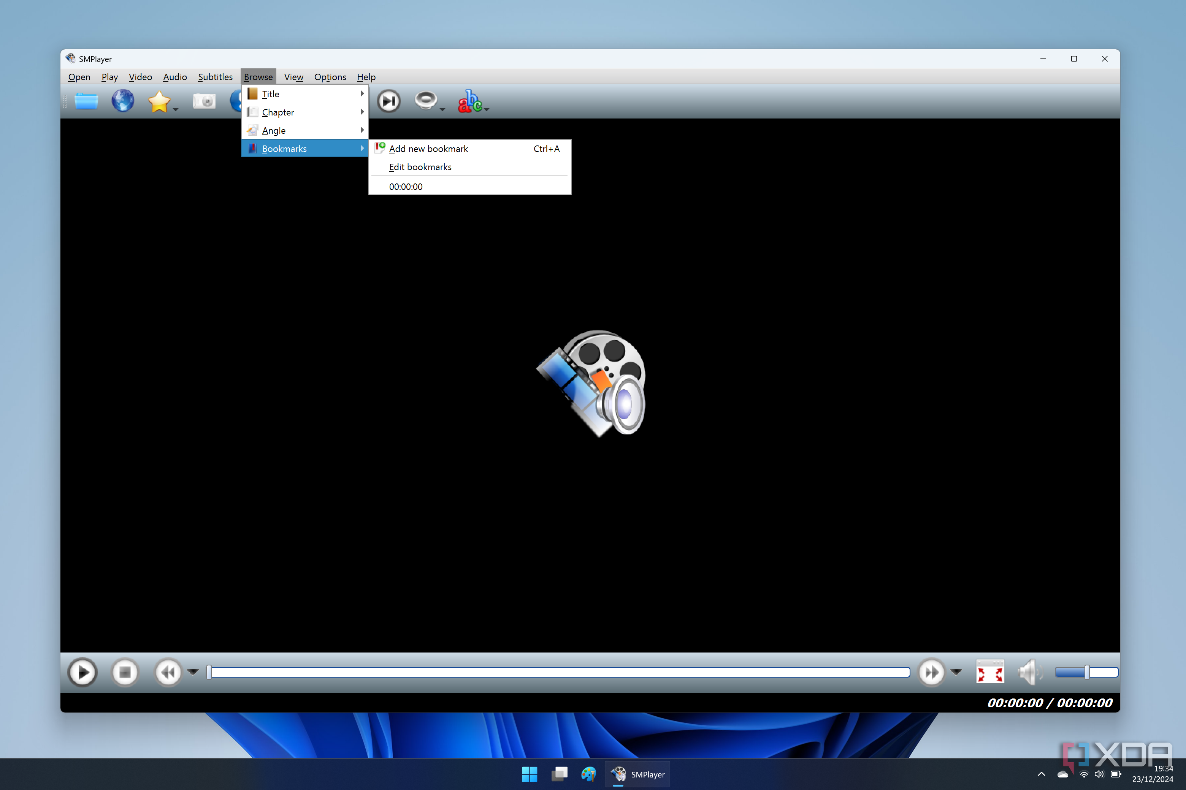Click the Fast forward button
Image resolution: width=1186 pixels, height=790 pixels.
[931, 672]
